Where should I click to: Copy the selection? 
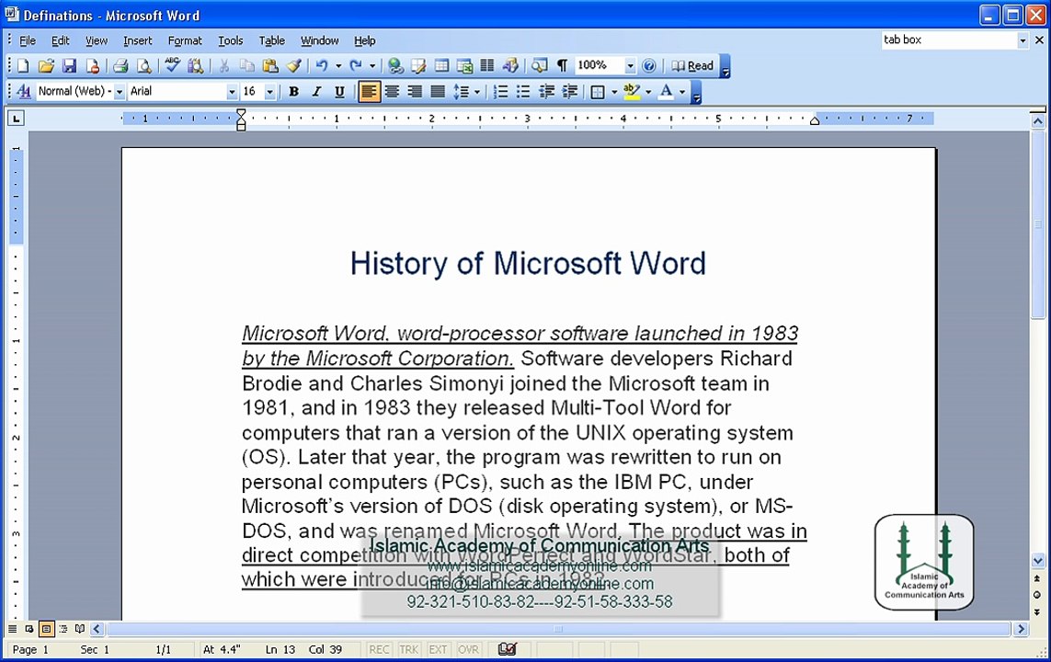(247, 65)
